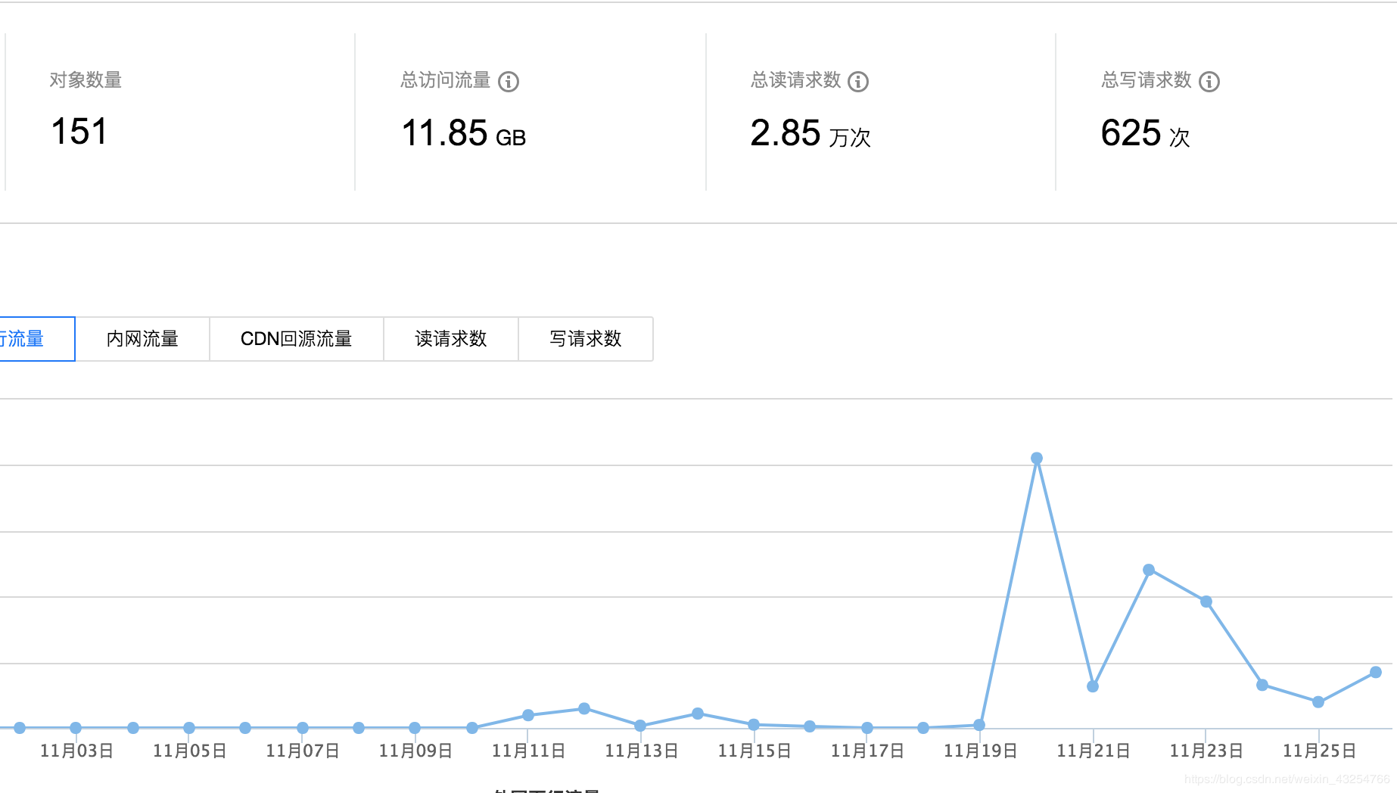Click the chart data point on 11月21日
This screenshot has height=793, width=1397.
pyautogui.click(x=1093, y=686)
